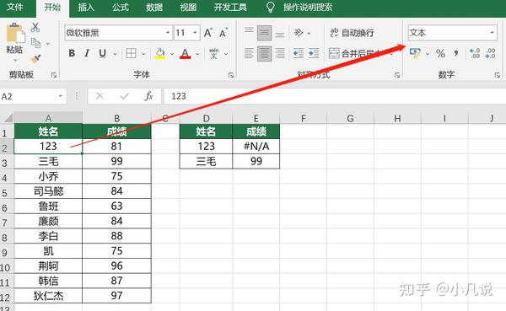Click the Select All corner triangle
Screen dimensions: 506x311
8,118
